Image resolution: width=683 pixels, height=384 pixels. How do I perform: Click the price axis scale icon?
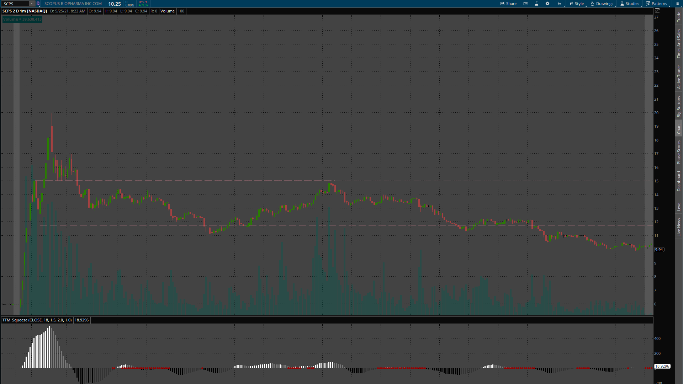tap(657, 11)
